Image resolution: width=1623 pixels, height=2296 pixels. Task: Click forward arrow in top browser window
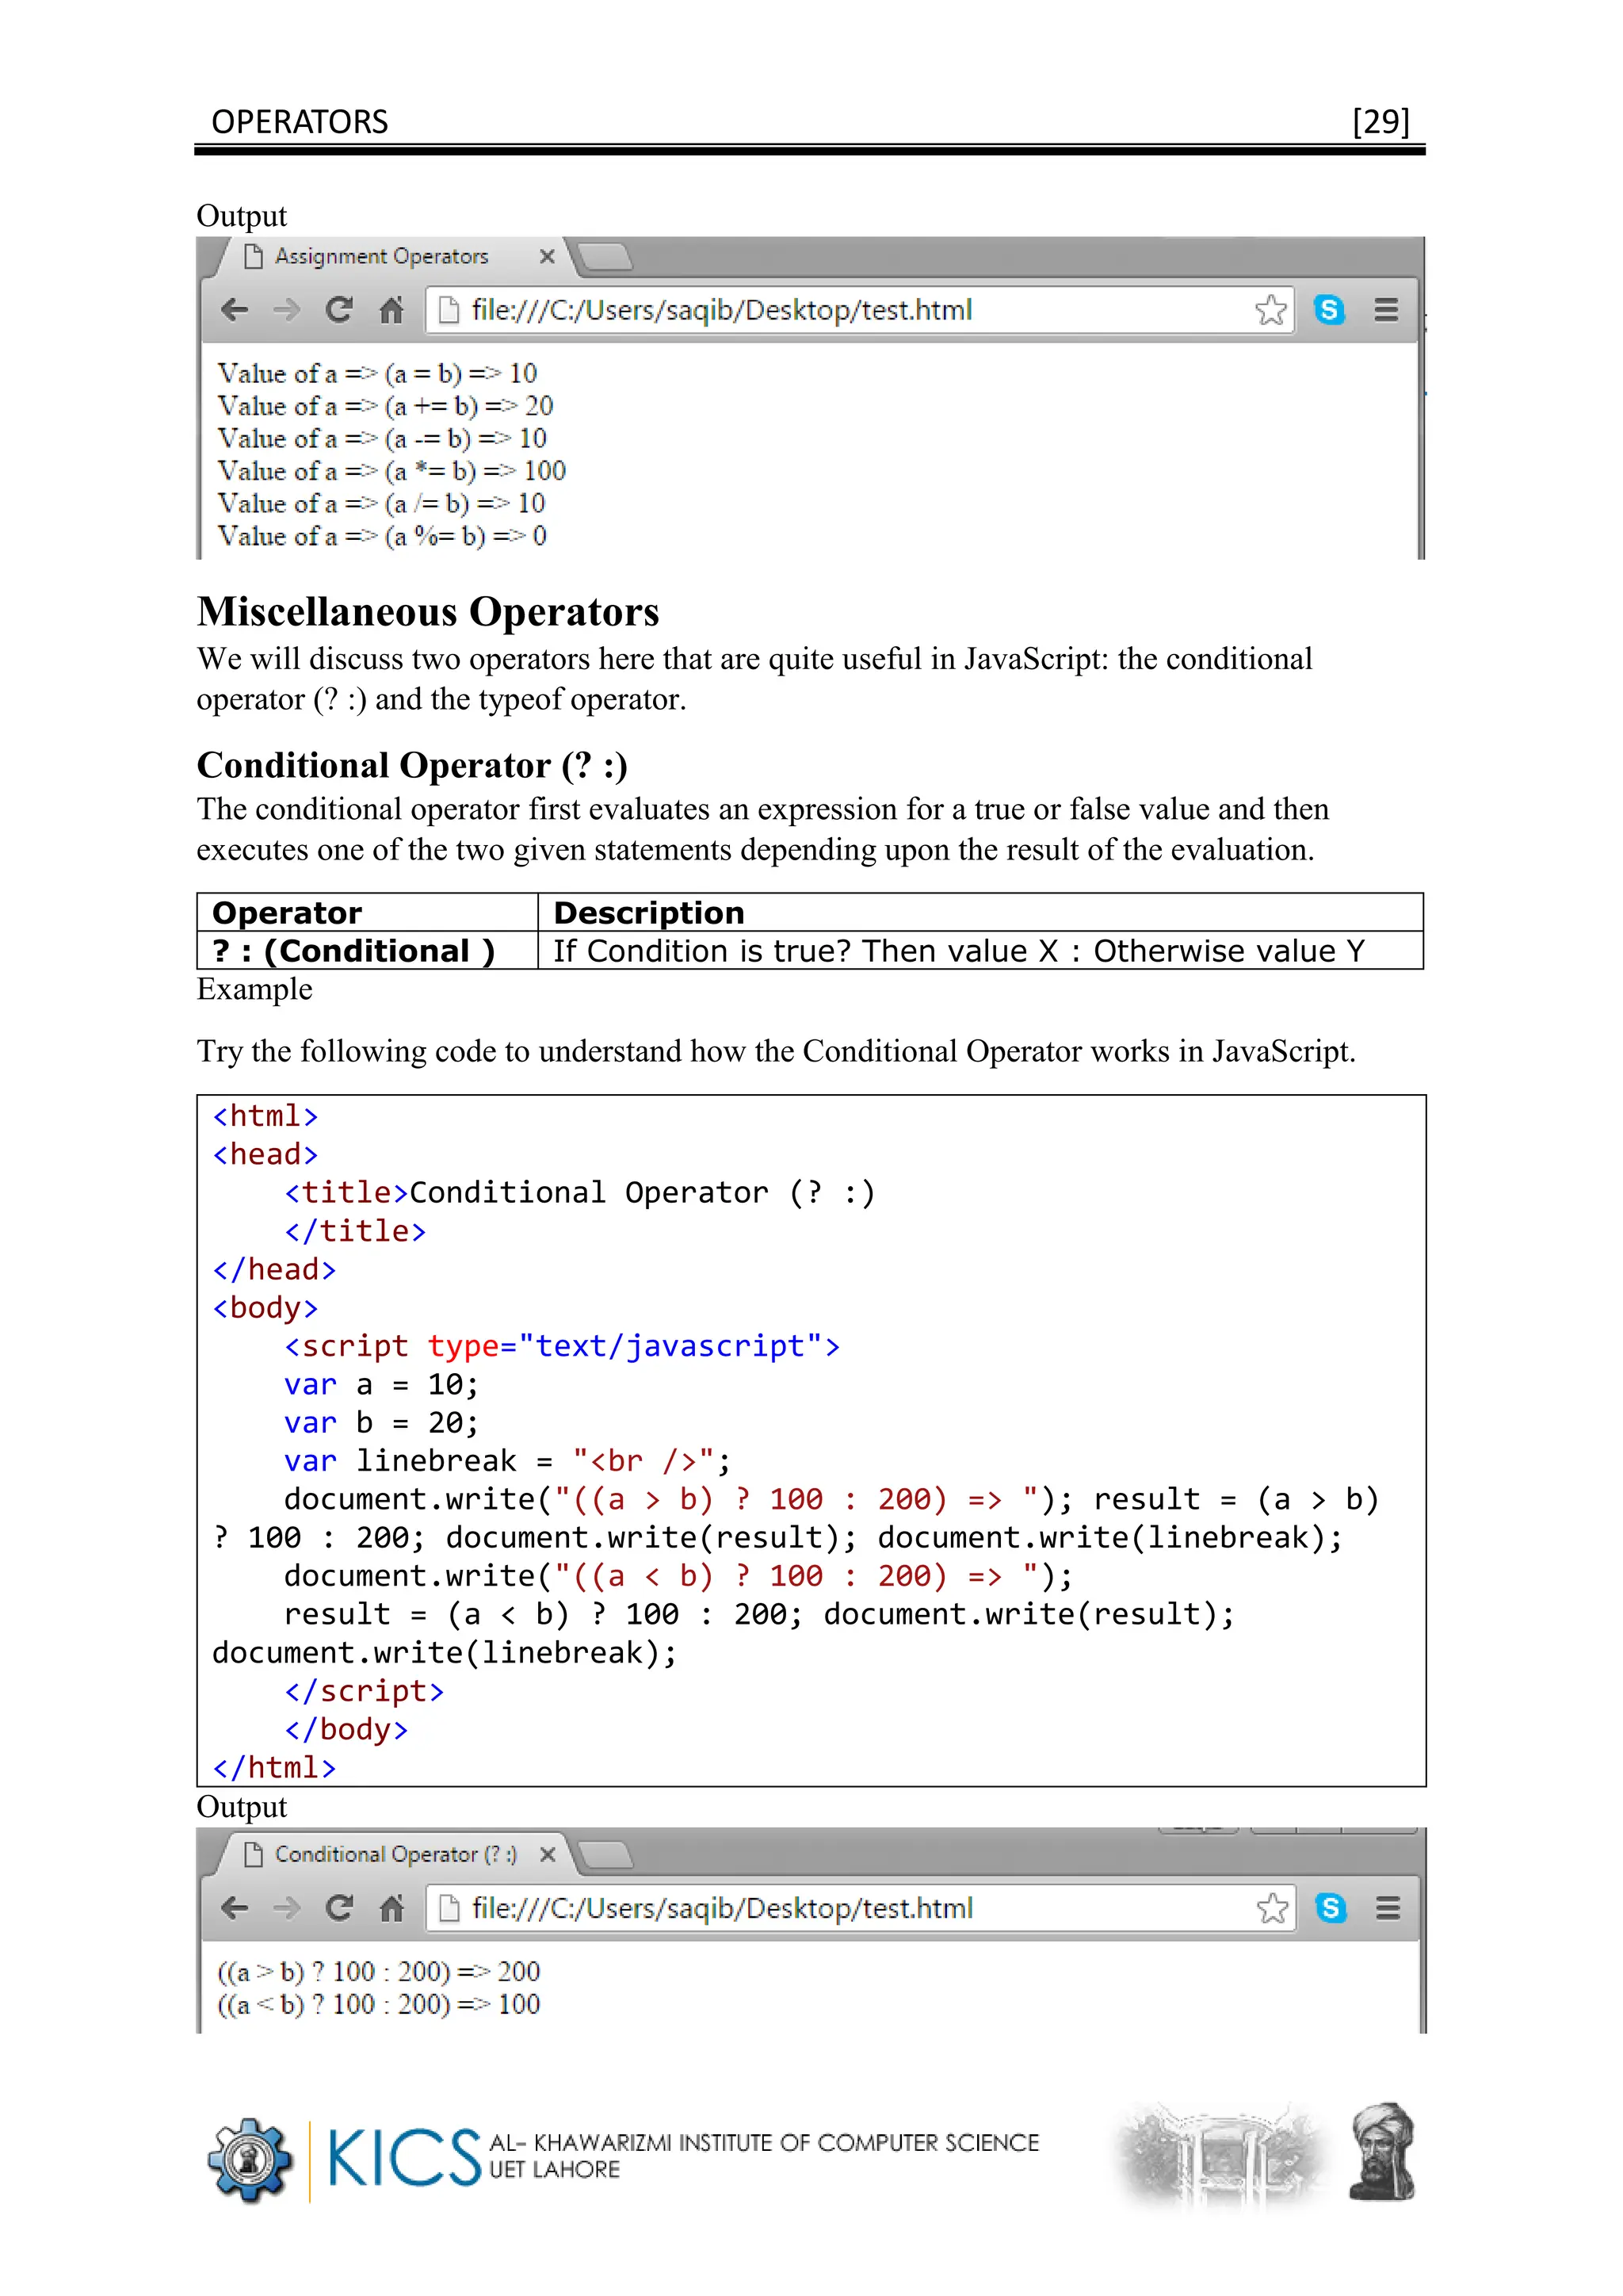[x=287, y=310]
